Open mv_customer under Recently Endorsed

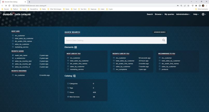tap(20, 75)
